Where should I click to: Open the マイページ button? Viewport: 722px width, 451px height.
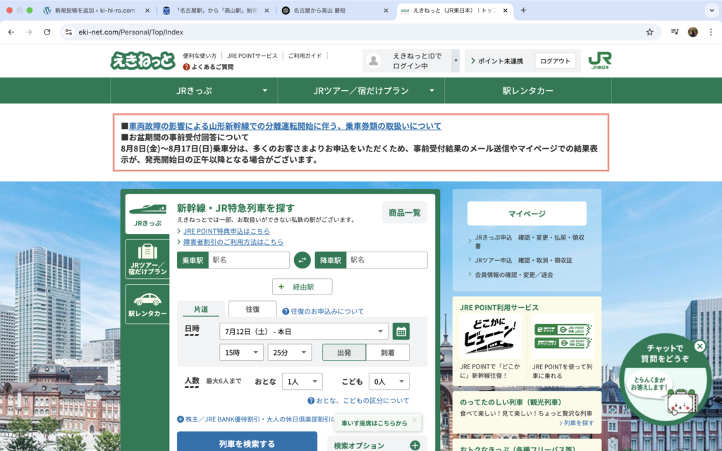527,214
